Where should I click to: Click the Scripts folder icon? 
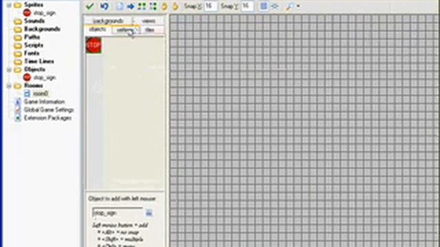tap(18, 45)
